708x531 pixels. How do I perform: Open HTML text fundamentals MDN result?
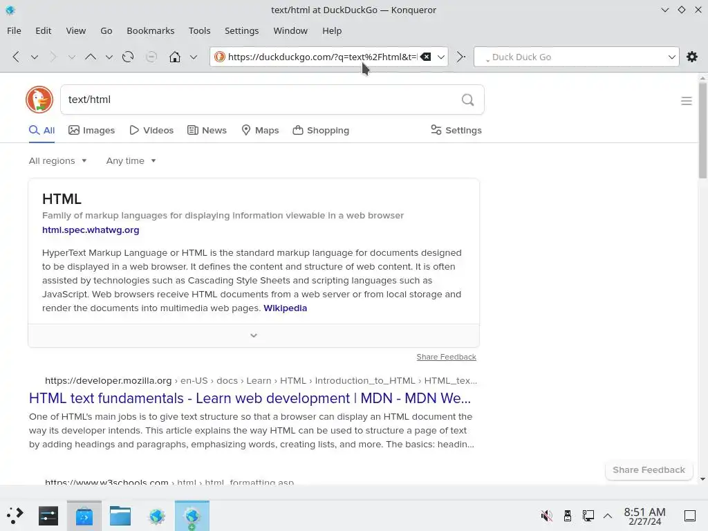pyautogui.click(x=250, y=398)
